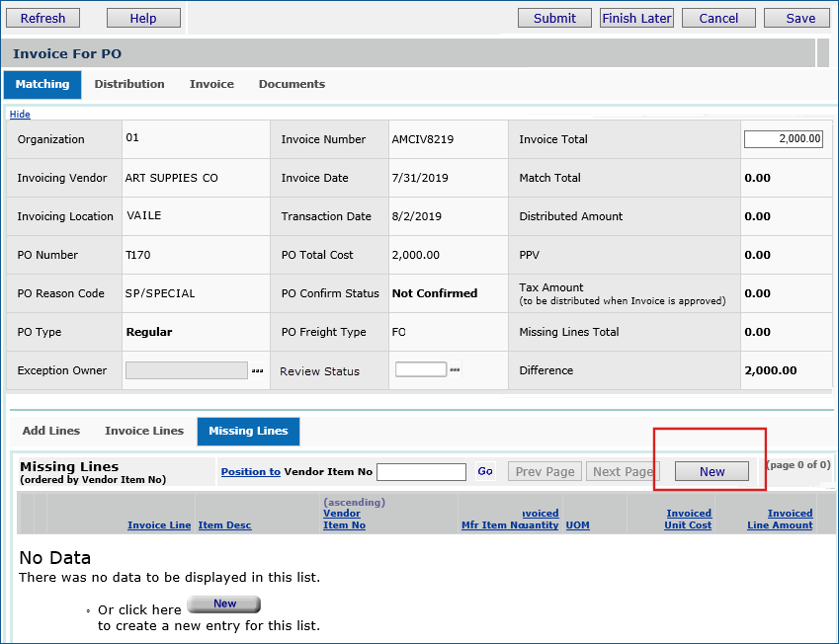Save the invoice

coord(800,18)
